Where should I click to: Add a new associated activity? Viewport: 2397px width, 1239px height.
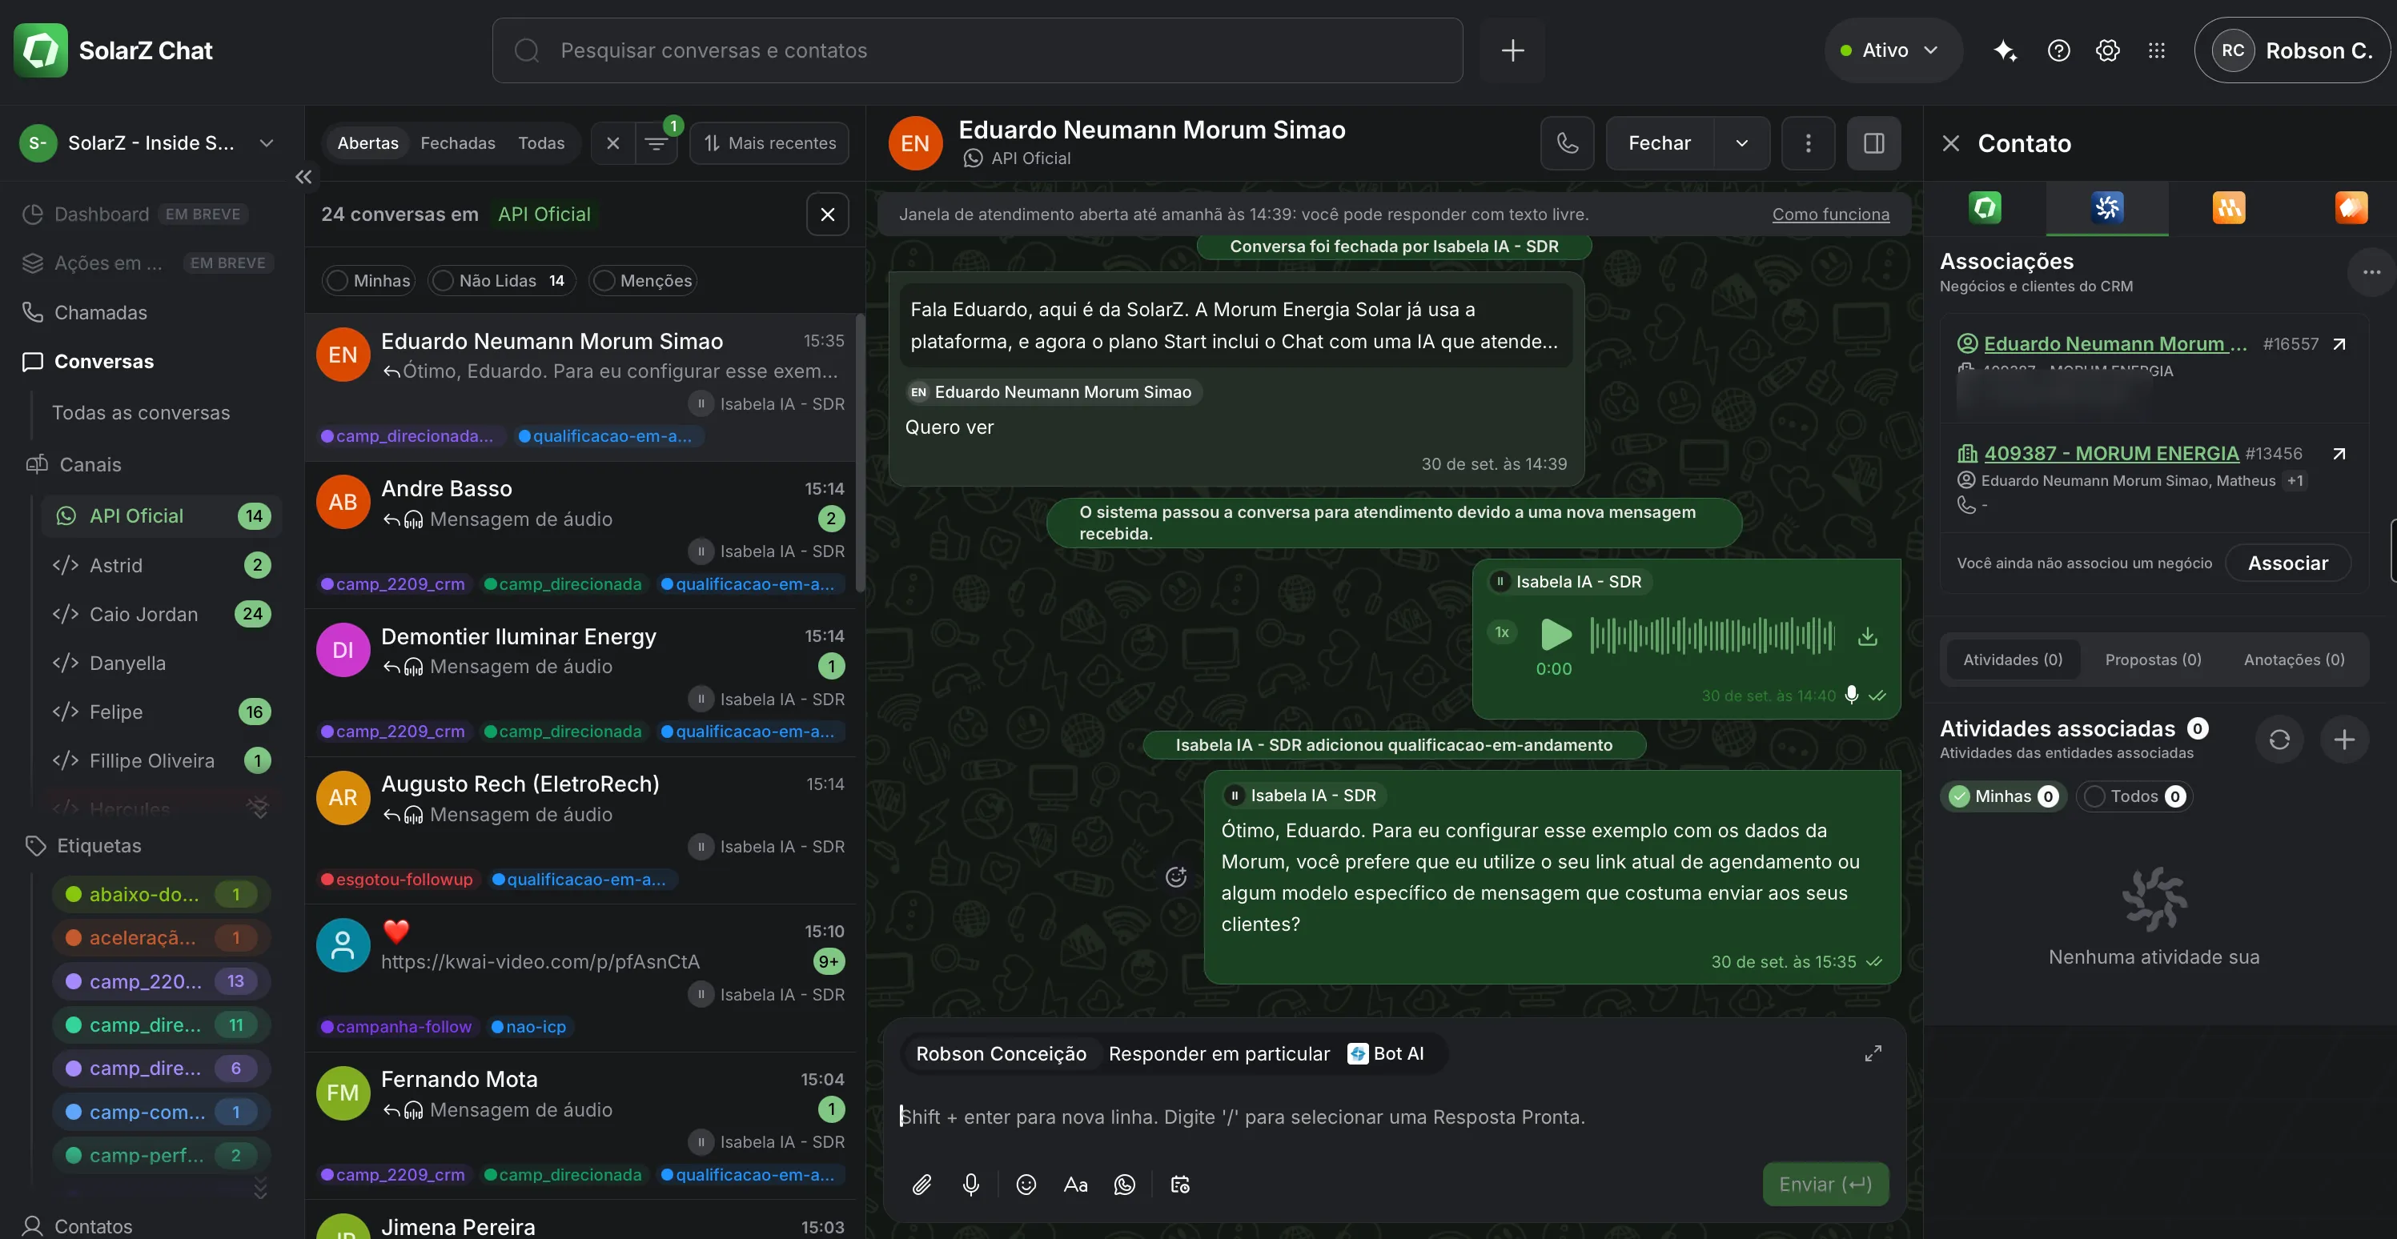(2344, 740)
